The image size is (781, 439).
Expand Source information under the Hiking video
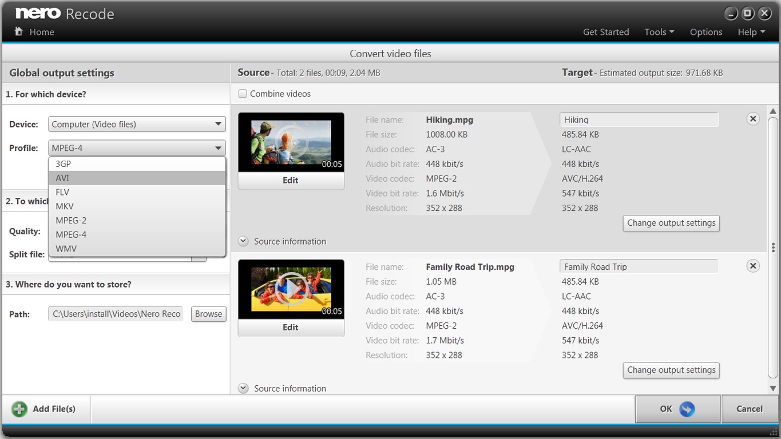coord(243,241)
